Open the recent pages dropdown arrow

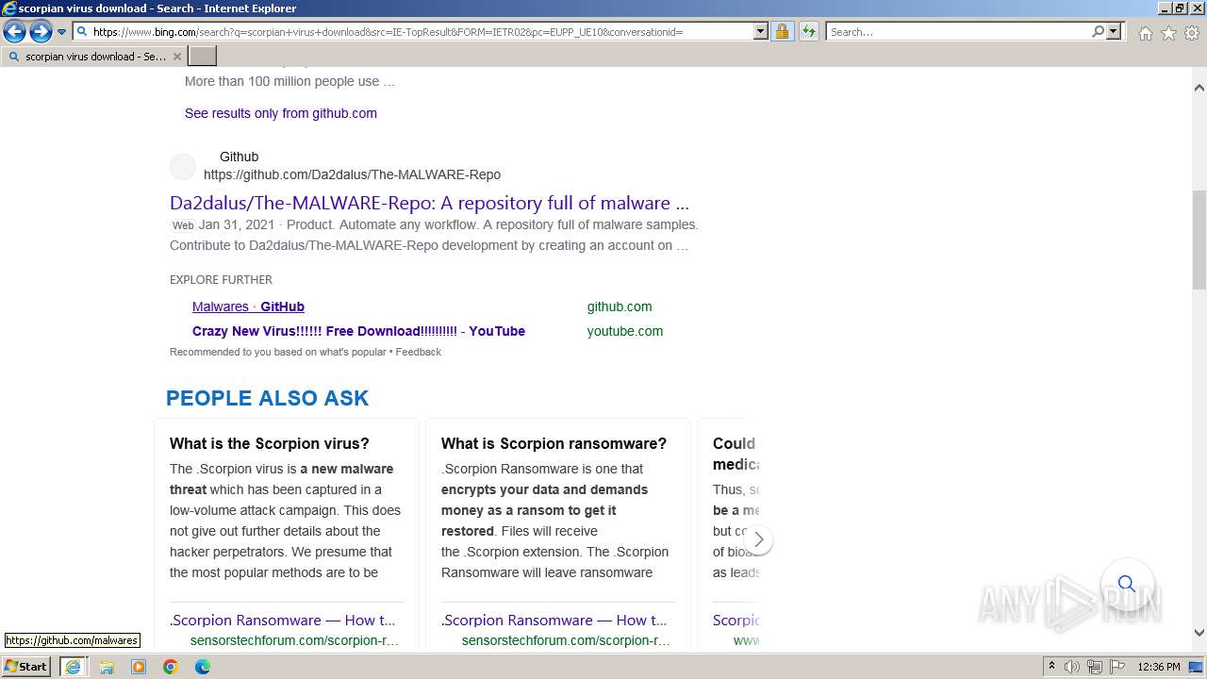click(x=62, y=32)
